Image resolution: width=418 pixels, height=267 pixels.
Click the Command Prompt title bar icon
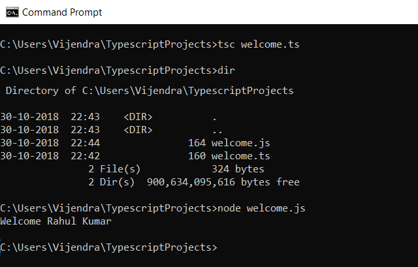pos(11,12)
